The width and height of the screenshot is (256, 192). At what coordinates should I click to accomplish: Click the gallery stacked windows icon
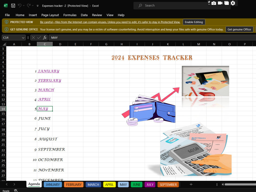227,3
